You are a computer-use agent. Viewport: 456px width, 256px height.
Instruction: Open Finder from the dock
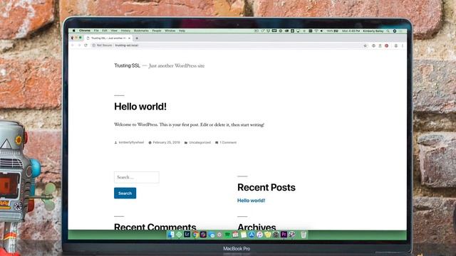(171, 235)
